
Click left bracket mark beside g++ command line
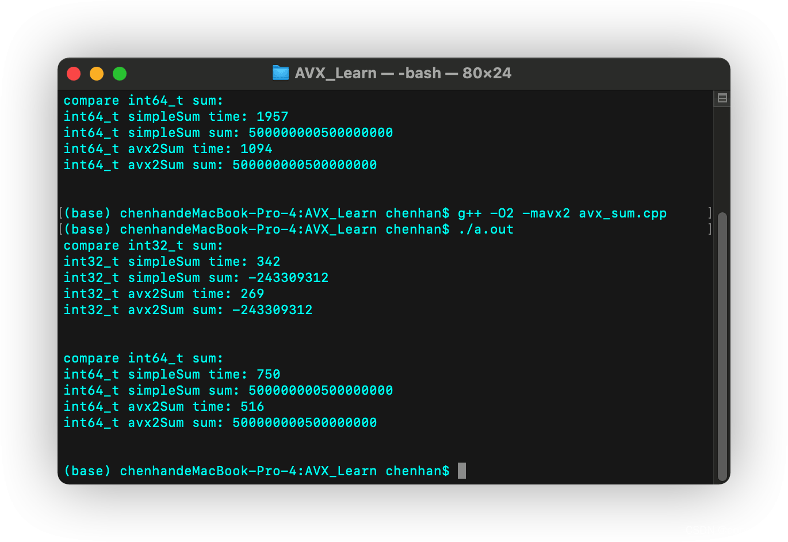coord(61,213)
